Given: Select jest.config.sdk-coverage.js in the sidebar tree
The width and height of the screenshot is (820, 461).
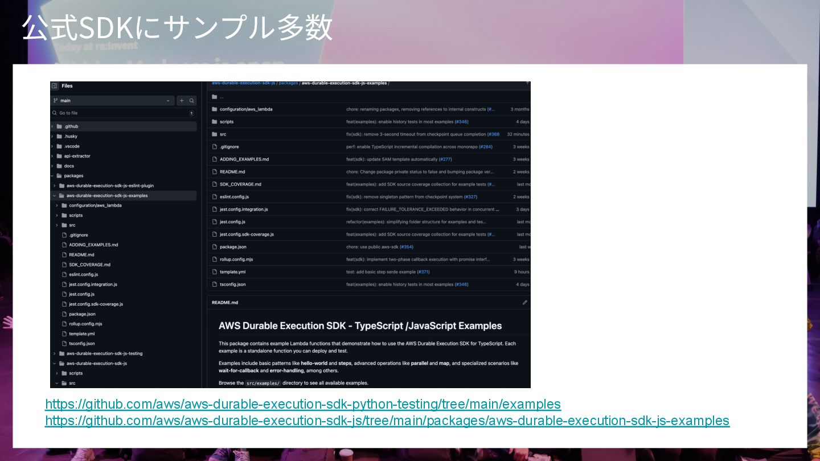Looking at the screenshot, I should [x=96, y=304].
